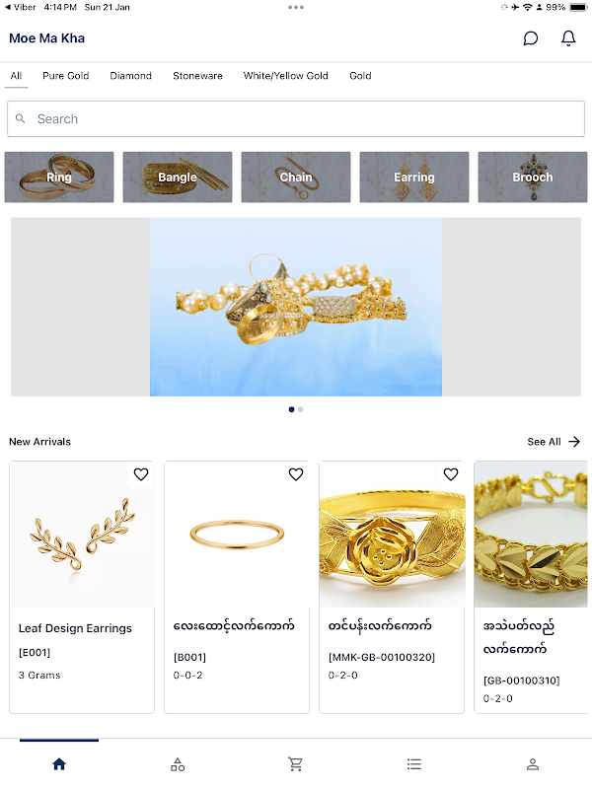592x789 pixels.
Task: Open the shopping cart
Action: click(295, 764)
